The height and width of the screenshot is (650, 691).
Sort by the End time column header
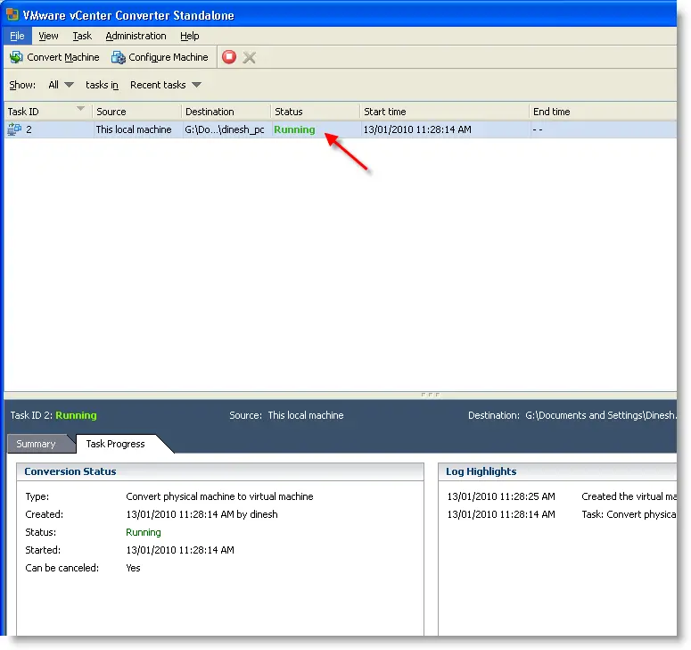[x=603, y=112]
